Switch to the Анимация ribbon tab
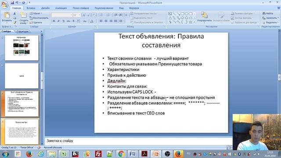Screen dimensions: 281x158 coord(61,8)
